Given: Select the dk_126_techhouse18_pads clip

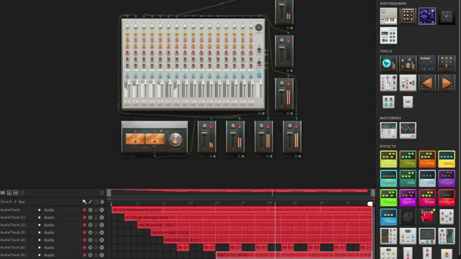Looking at the screenshot, I should [x=242, y=210].
